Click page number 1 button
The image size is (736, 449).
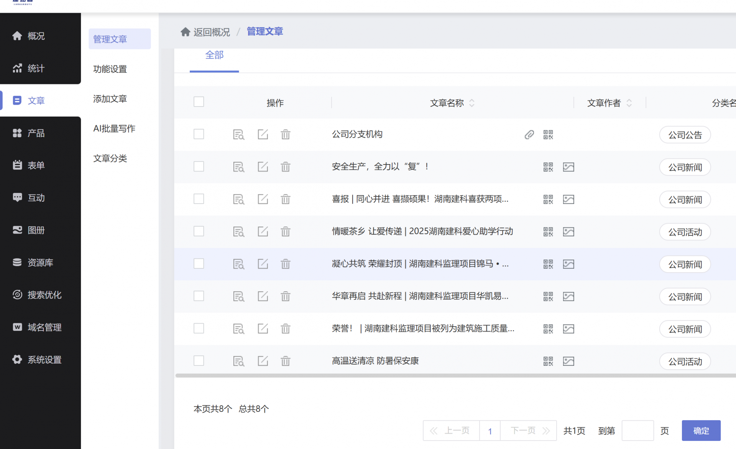point(490,431)
